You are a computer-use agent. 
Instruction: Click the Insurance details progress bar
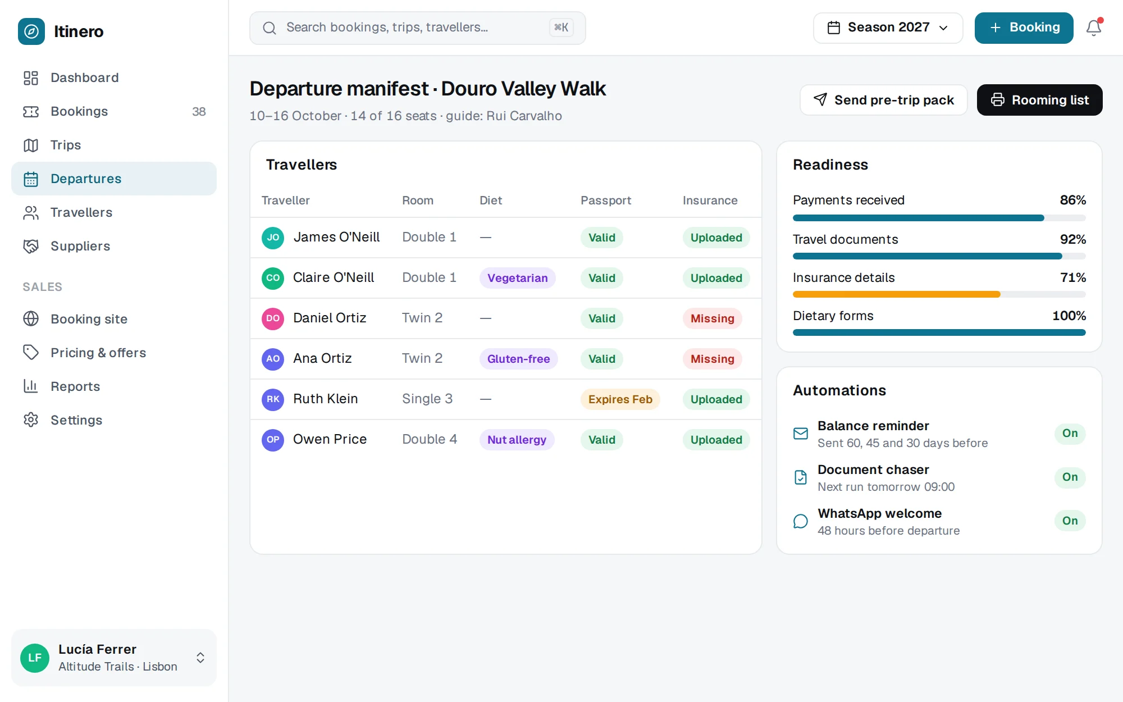click(939, 294)
